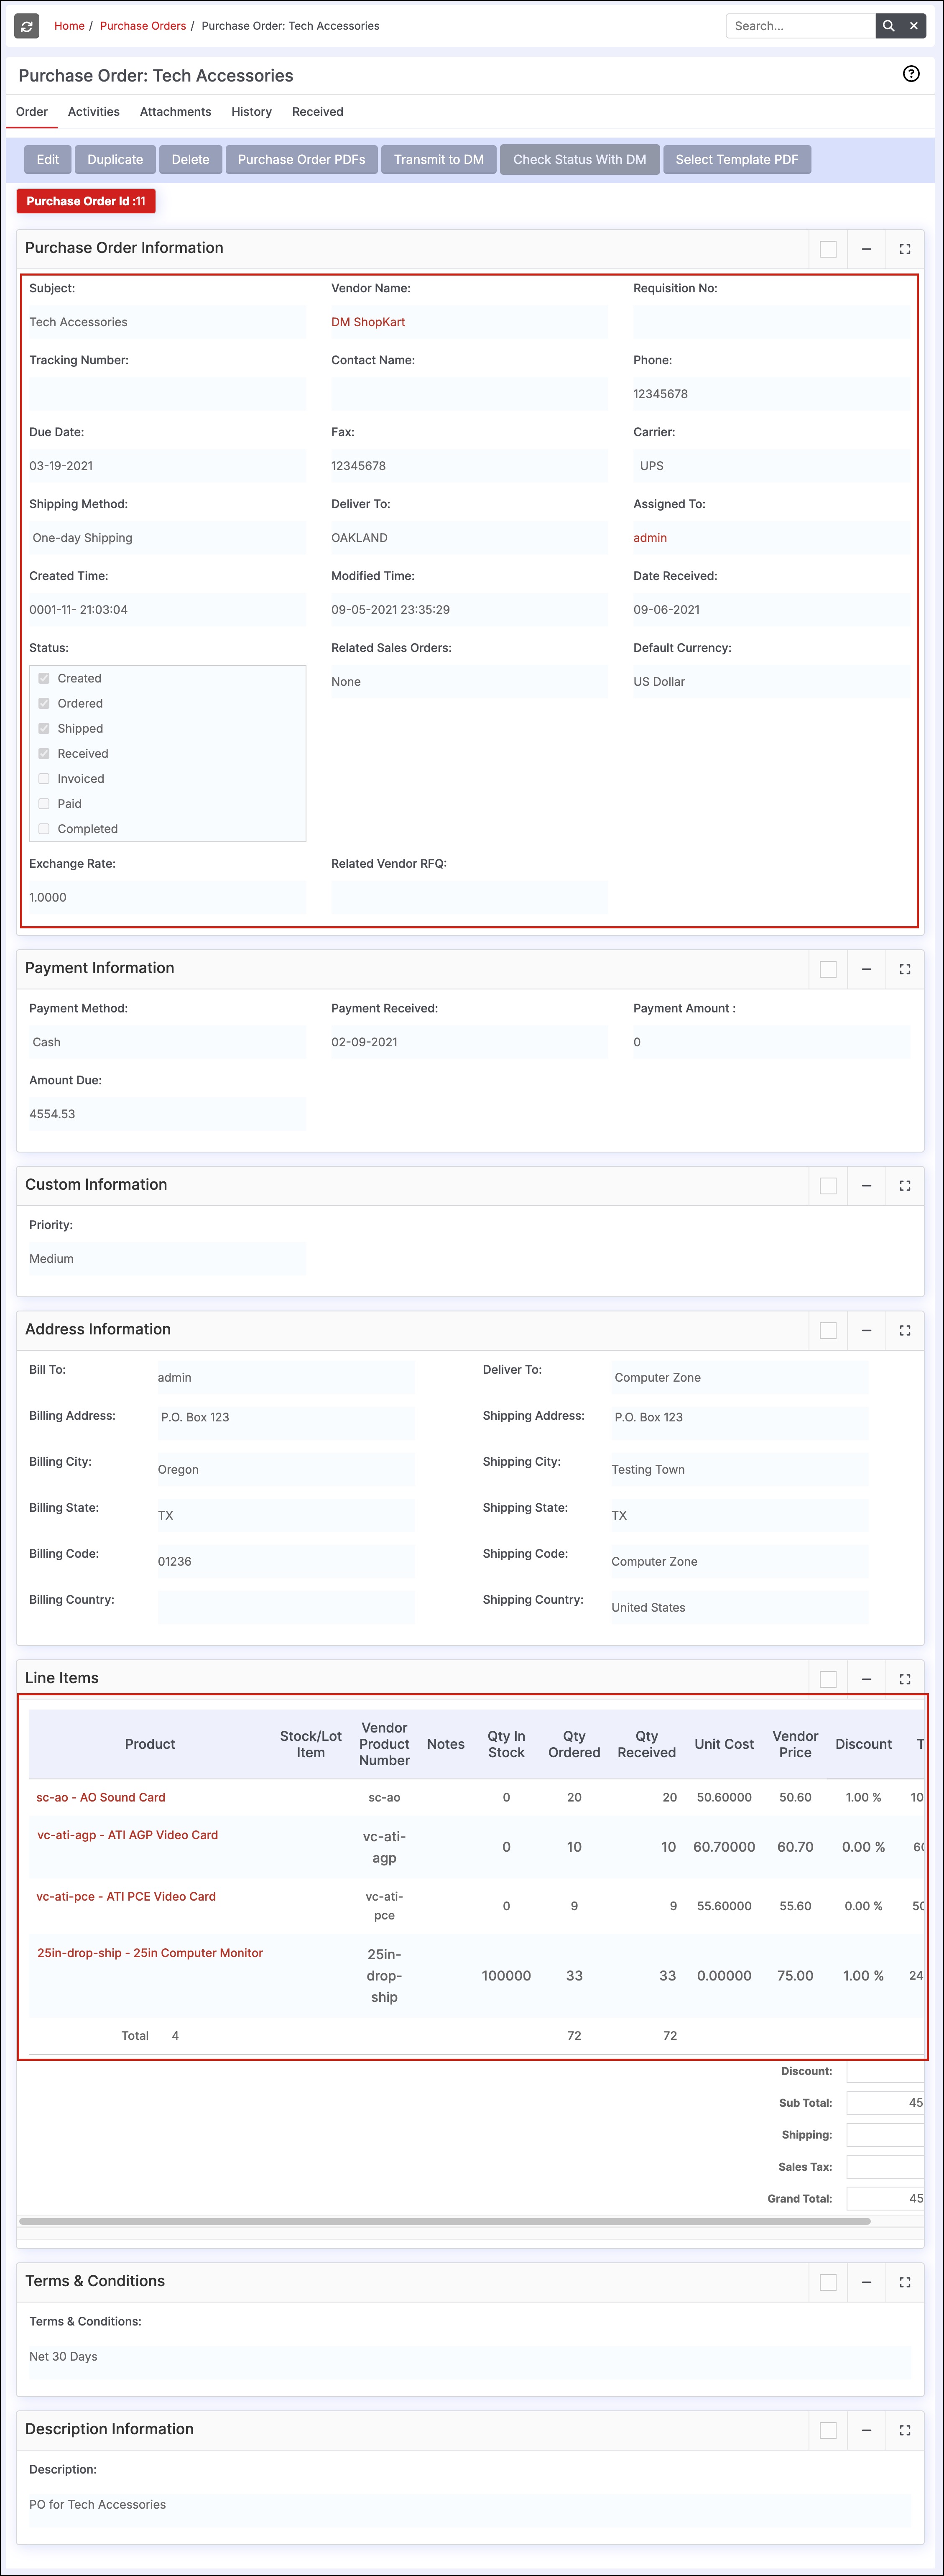Viewport: 944px width, 2576px height.
Task: Switch to the Activities tab
Action: coord(93,112)
